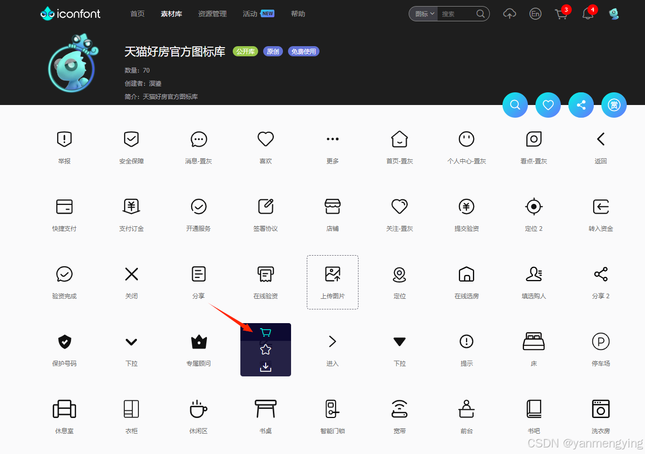Select the 专属顾问 crown icon
Image resolution: width=645 pixels, height=454 pixels.
tap(198, 341)
